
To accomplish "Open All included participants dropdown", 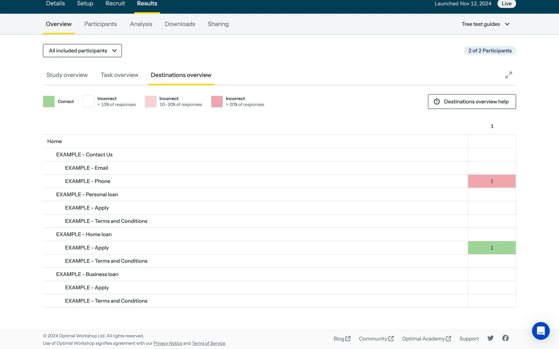I will click(x=82, y=51).
